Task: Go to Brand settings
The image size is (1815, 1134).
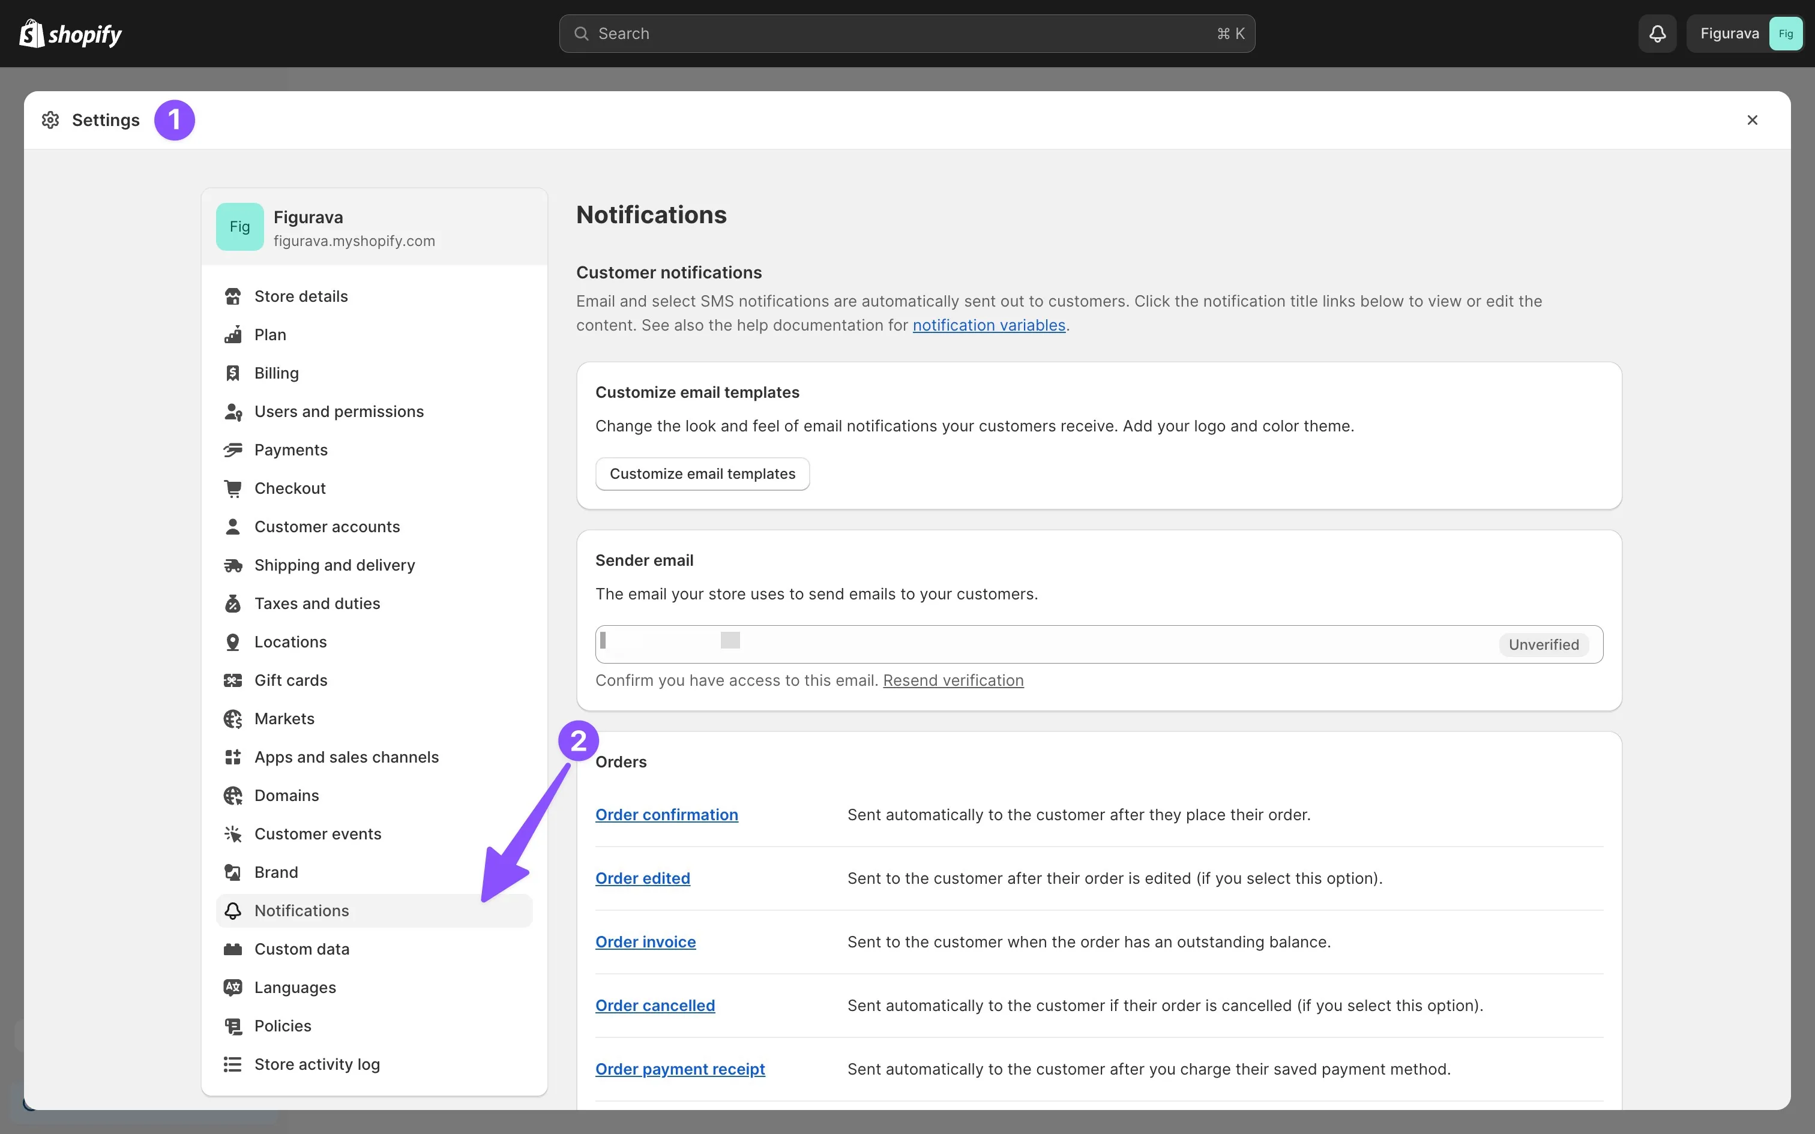Action: coord(375,872)
